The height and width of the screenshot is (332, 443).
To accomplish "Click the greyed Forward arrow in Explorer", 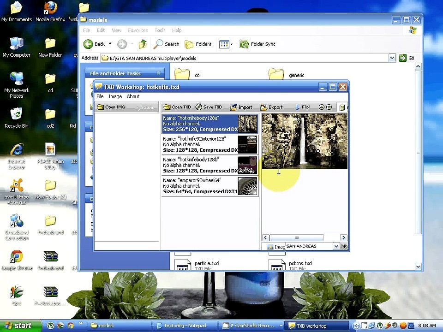I will (122, 44).
